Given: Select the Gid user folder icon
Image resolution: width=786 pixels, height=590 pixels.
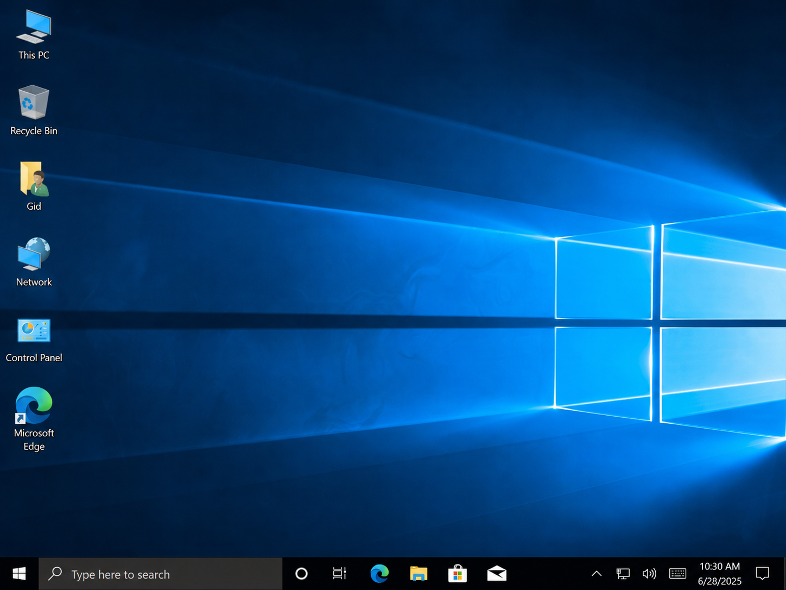Looking at the screenshot, I should point(34,186).
